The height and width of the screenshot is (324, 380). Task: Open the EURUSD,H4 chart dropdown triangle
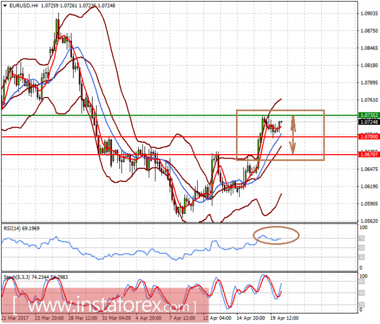point(5,5)
